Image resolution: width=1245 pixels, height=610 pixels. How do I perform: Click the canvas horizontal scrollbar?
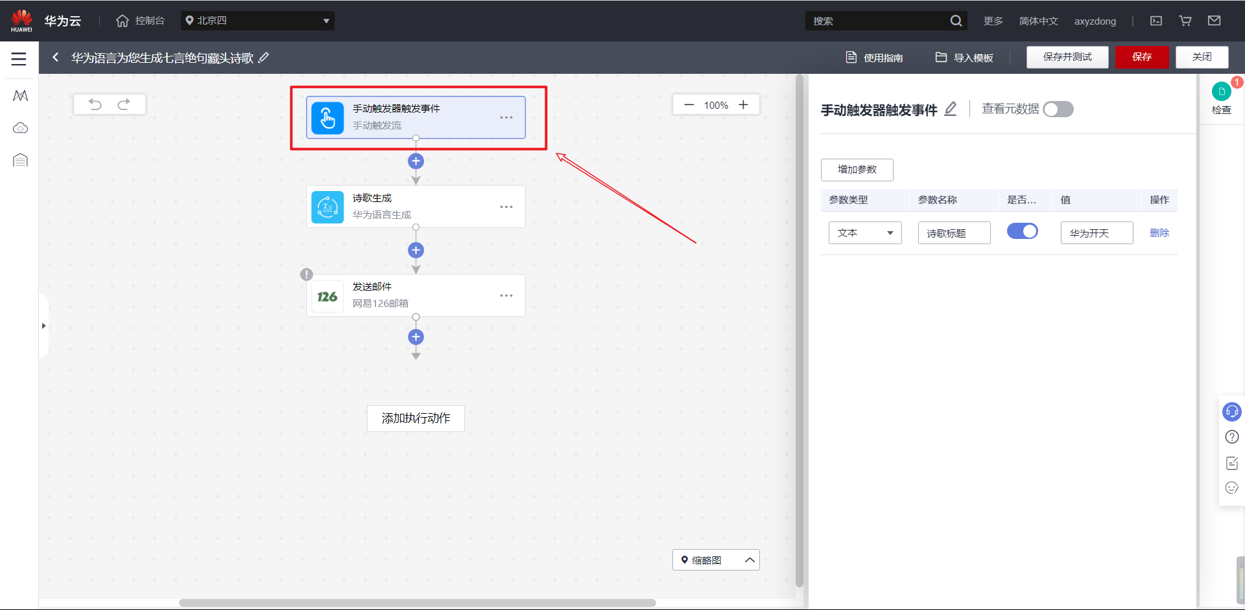coord(418,603)
